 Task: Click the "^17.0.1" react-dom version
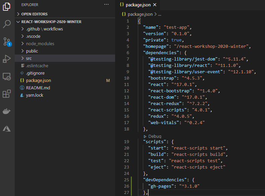click(193, 97)
